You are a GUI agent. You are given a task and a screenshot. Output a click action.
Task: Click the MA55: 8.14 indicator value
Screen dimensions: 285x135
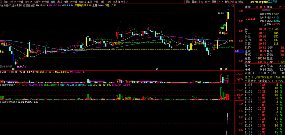click(68, 6)
